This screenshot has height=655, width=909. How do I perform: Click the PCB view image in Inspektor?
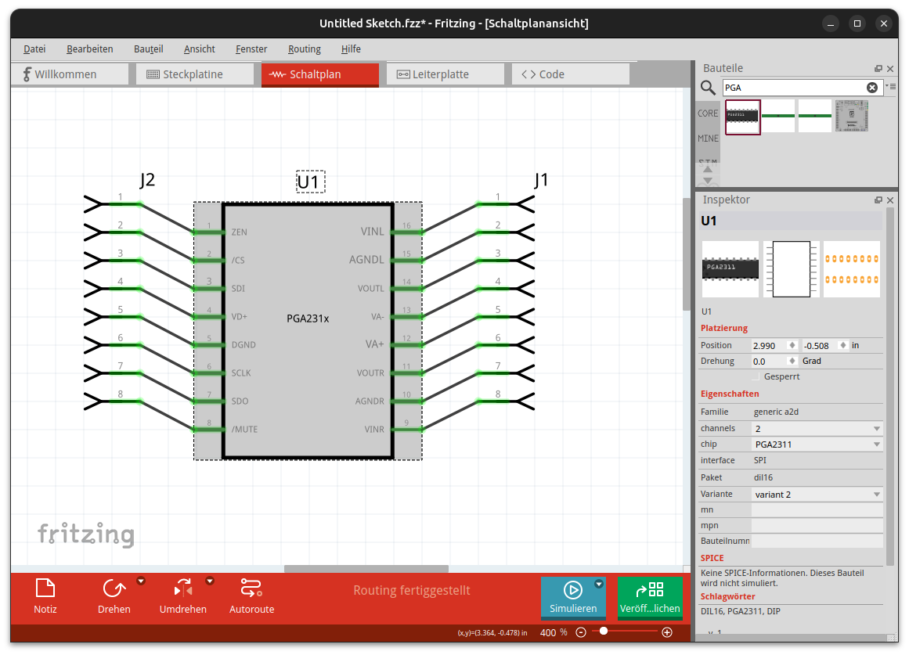(852, 269)
